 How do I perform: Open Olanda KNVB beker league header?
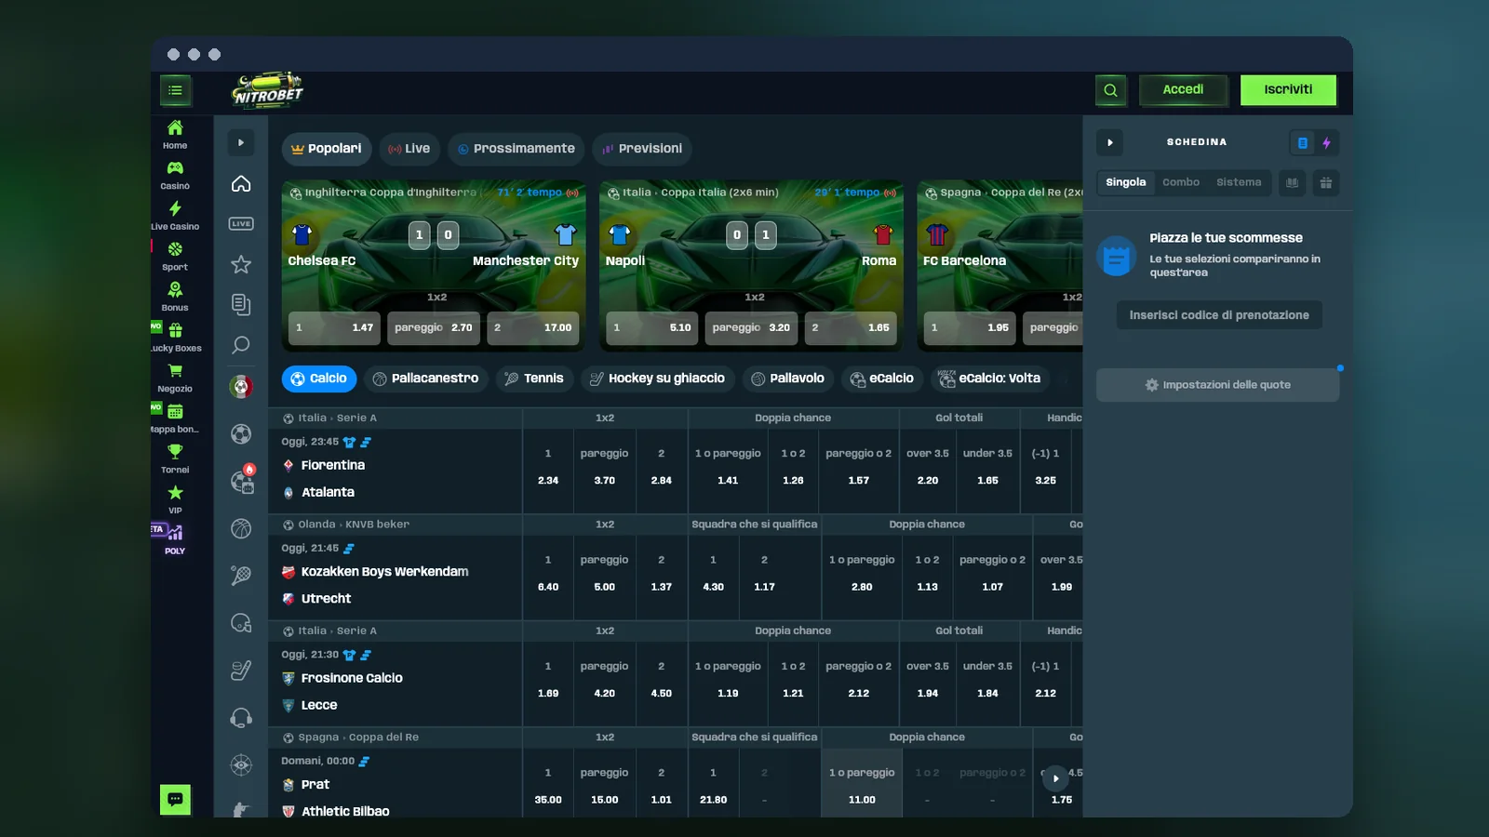pyautogui.click(x=354, y=525)
